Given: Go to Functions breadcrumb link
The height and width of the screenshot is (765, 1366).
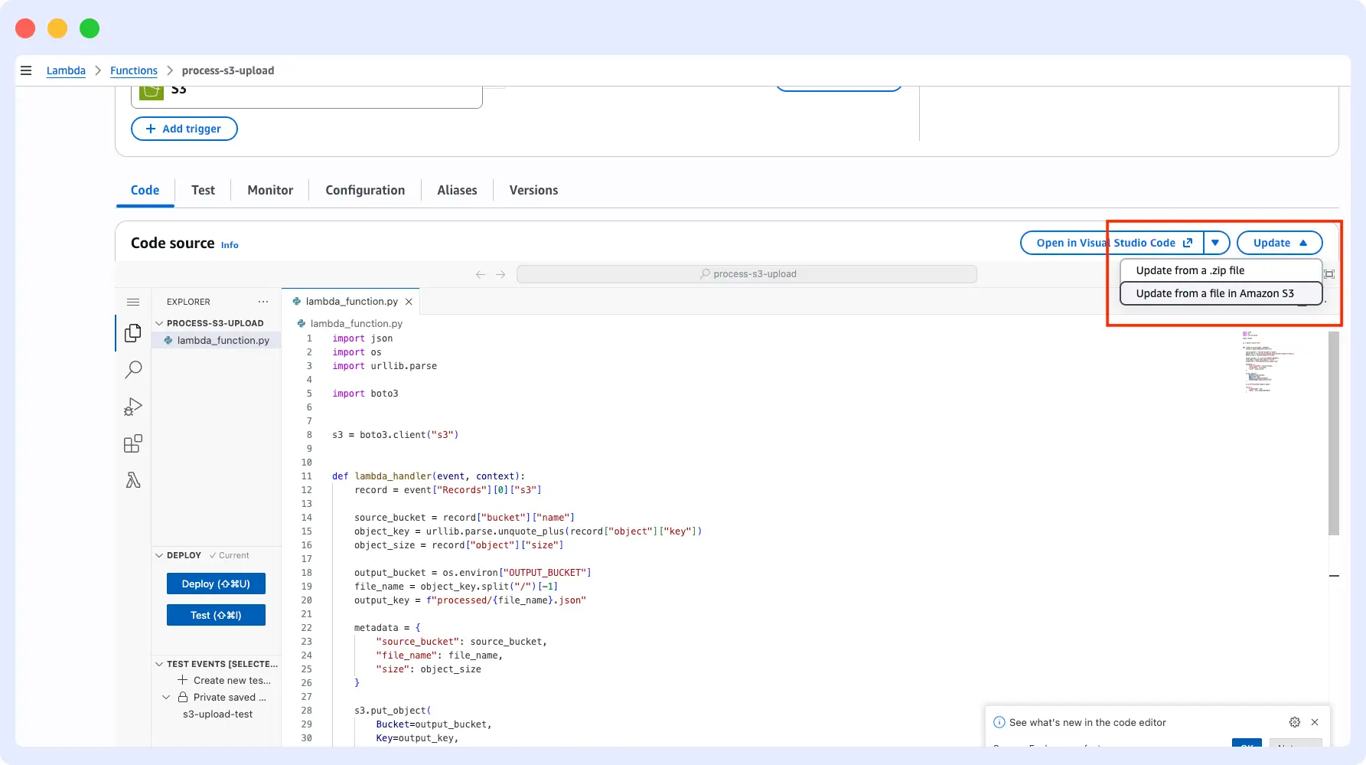Looking at the screenshot, I should [x=134, y=70].
